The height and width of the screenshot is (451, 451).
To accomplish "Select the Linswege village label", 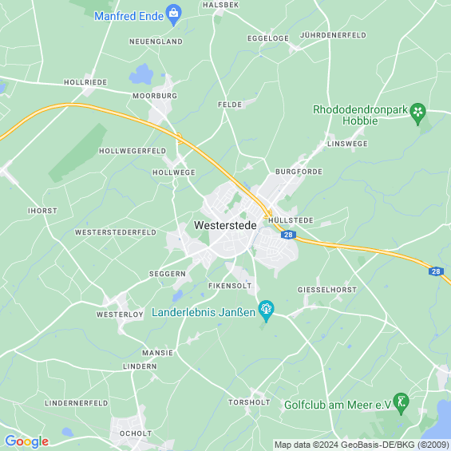I will point(347,144).
